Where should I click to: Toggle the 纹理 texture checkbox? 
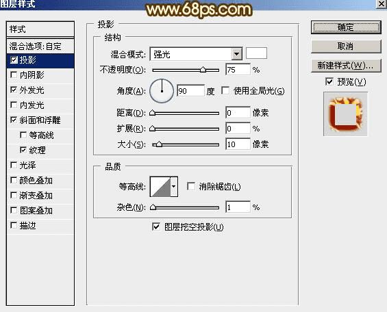[23, 150]
